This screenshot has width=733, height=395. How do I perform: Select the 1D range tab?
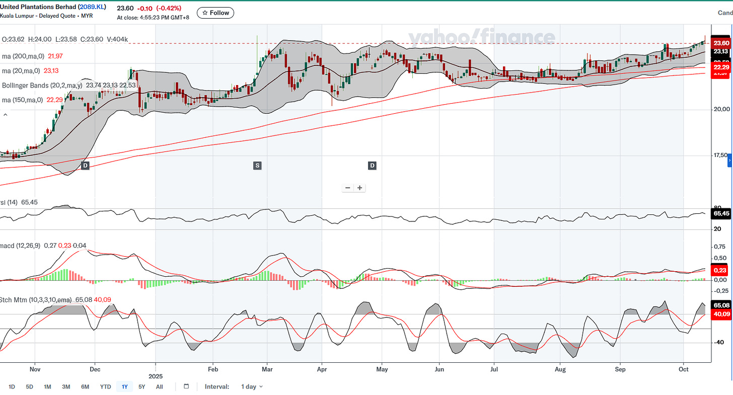[x=12, y=386]
